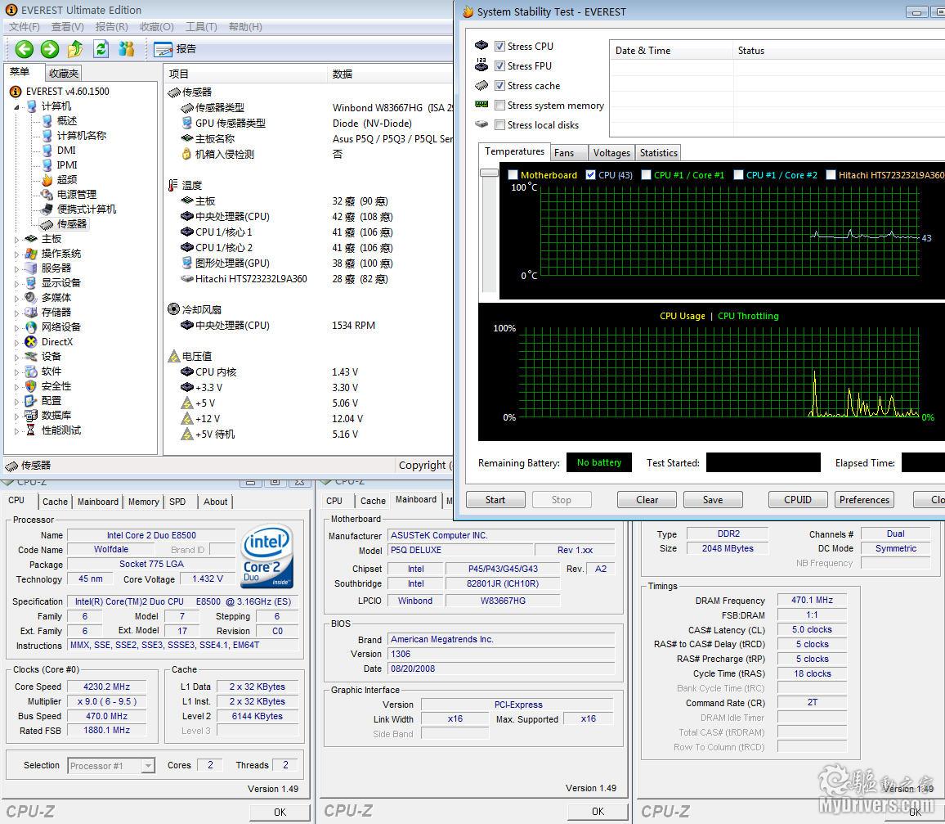Click the 电压值 warning triangle section icon
The height and width of the screenshot is (824, 945).
(173, 357)
